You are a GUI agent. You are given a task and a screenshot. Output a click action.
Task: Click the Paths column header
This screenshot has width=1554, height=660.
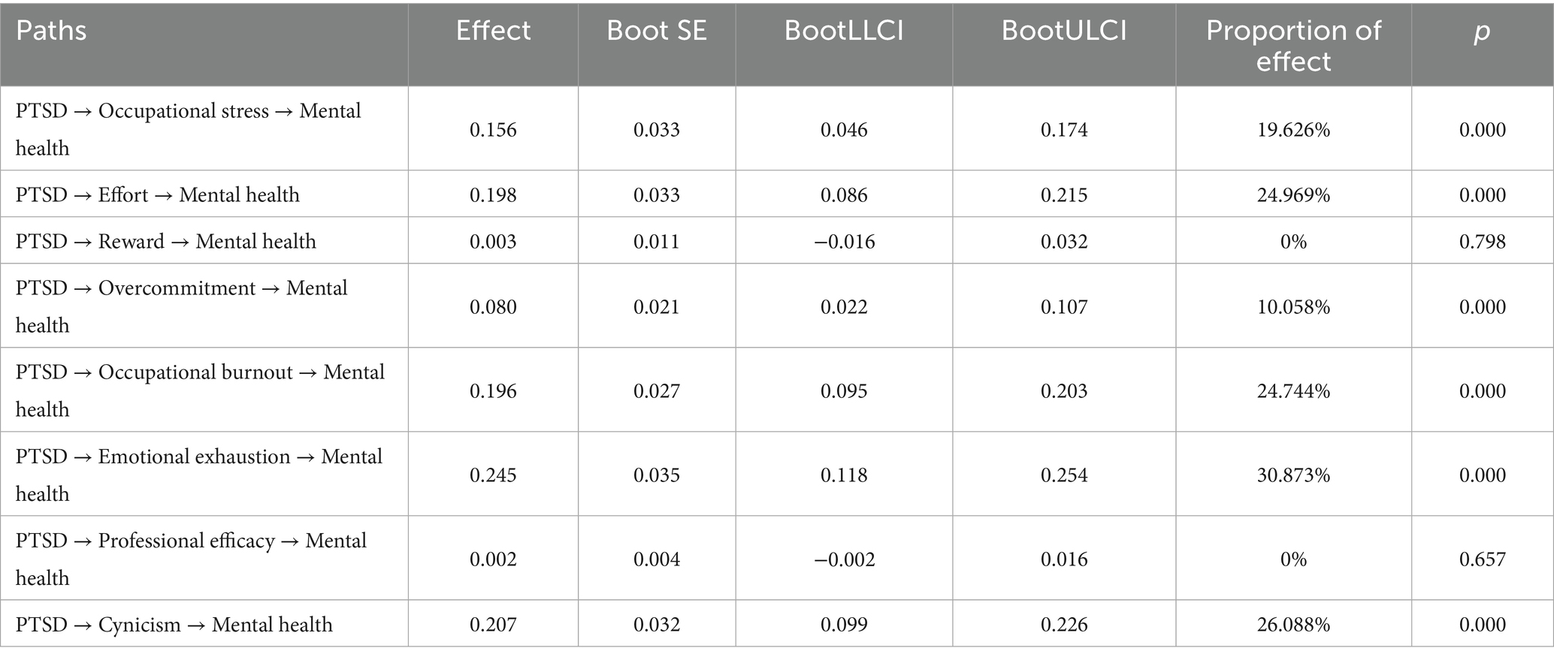[x=51, y=31]
